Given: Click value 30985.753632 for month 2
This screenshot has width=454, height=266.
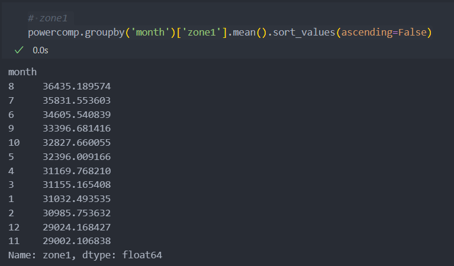Looking at the screenshot, I should coord(77,213).
